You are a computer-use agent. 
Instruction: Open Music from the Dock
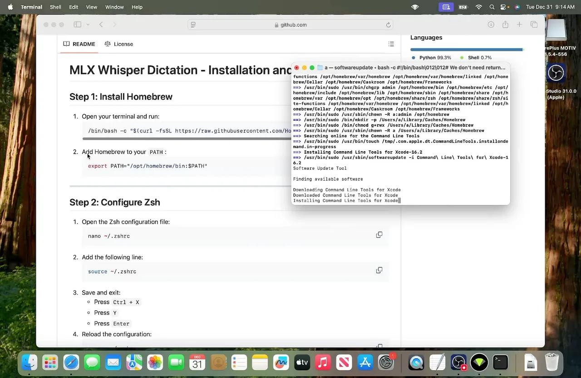pyautogui.click(x=323, y=362)
